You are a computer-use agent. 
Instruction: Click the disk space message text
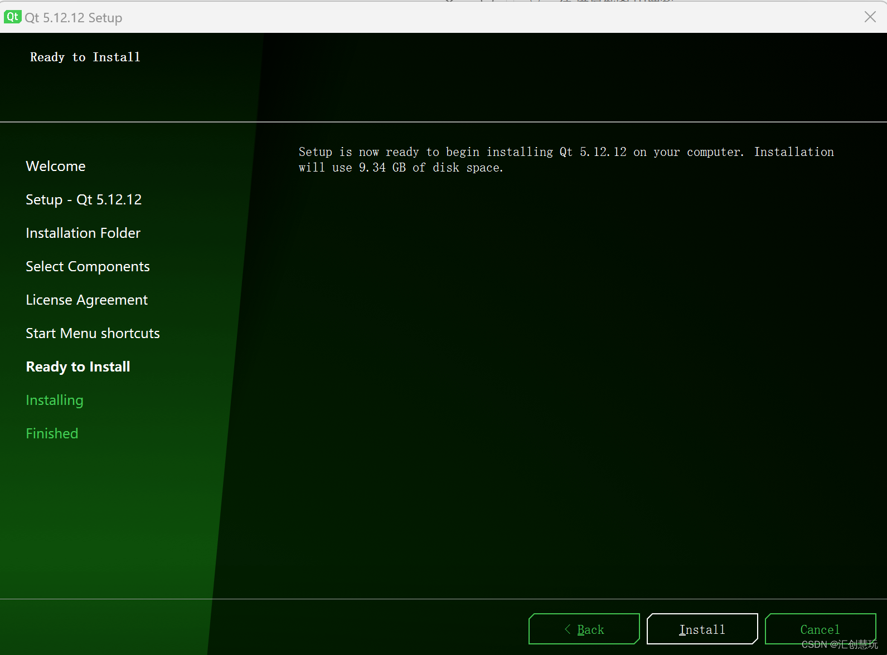pyautogui.click(x=566, y=159)
